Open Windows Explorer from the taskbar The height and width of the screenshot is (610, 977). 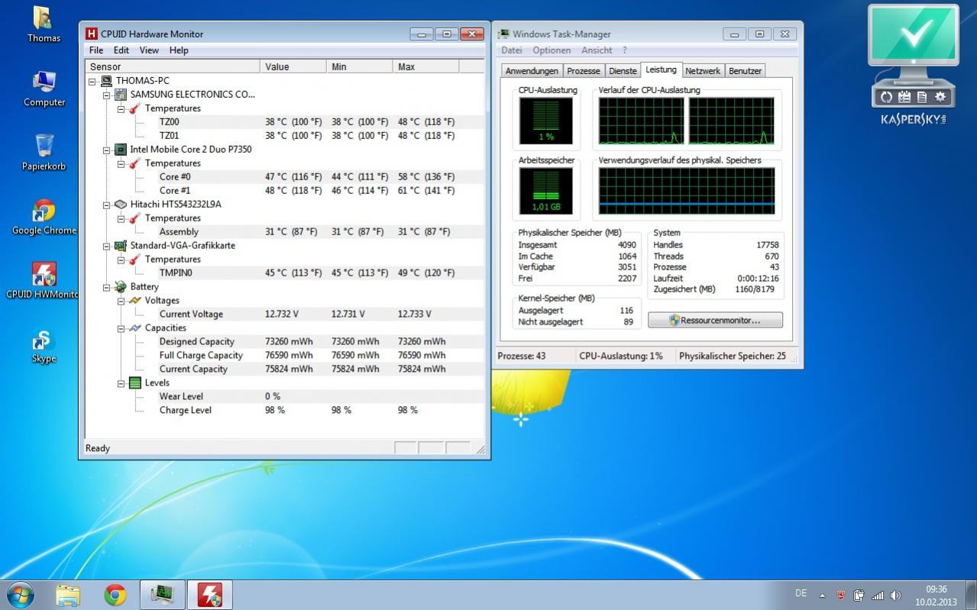coord(68,595)
